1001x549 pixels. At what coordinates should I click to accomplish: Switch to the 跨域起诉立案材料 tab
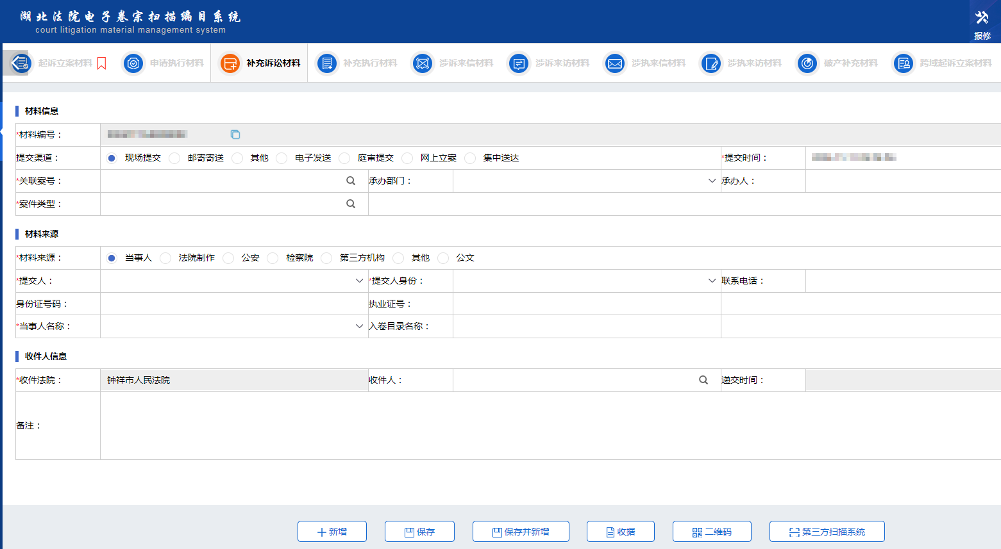(941, 63)
